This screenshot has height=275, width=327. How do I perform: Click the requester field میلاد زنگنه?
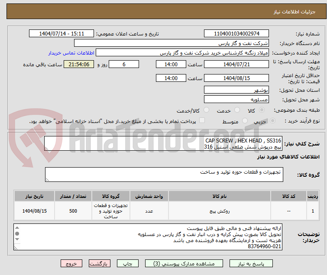click(182, 53)
